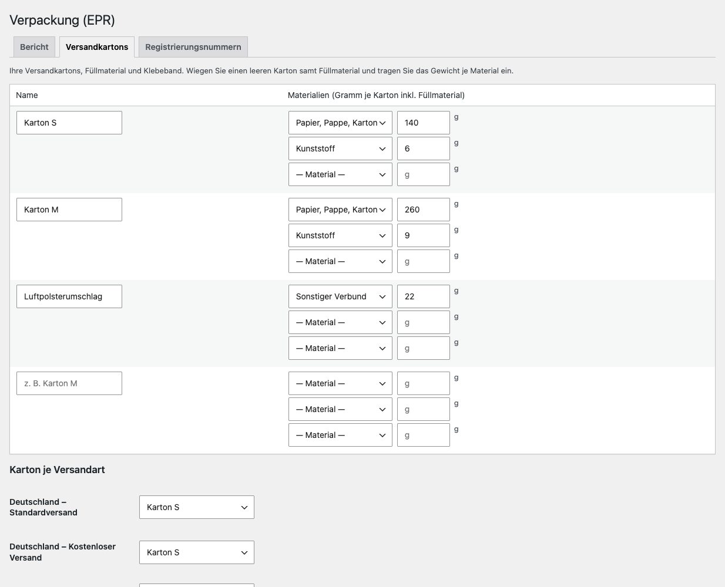The image size is (725, 587).
Task: Edit the 22 gram weight field
Action: [424, 296]
